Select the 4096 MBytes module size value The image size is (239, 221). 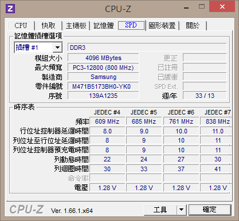click(103, 58)
